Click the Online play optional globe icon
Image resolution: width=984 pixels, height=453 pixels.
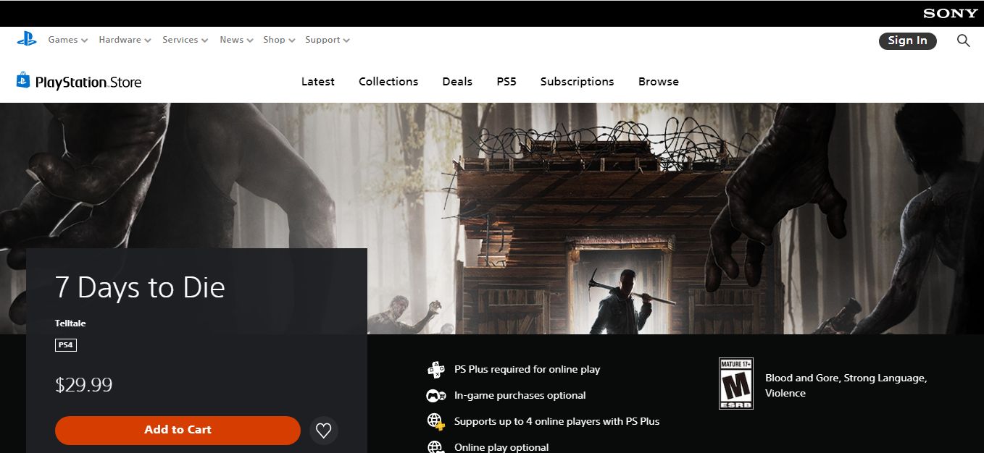pyautogui.click(x=435, y=446)
